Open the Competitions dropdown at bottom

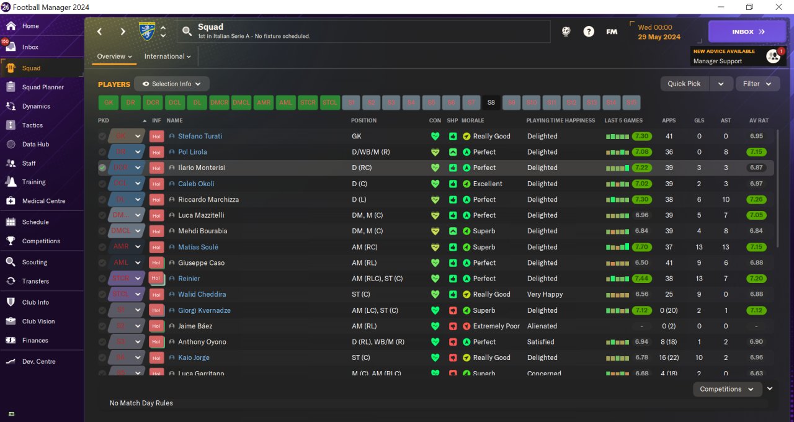tap(727, 389)
